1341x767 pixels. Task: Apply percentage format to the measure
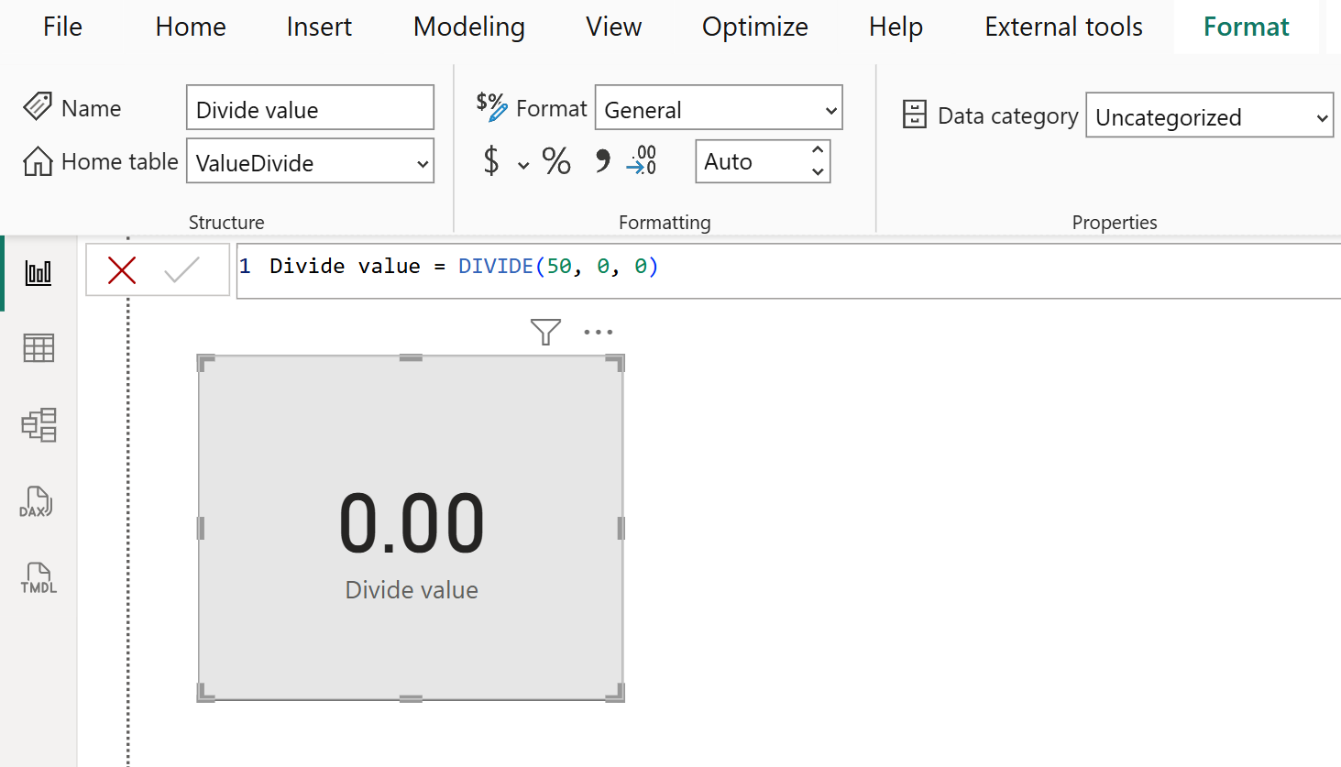coord(555,160)
